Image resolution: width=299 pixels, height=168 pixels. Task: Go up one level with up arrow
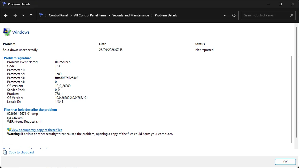(x=31, y=15)
